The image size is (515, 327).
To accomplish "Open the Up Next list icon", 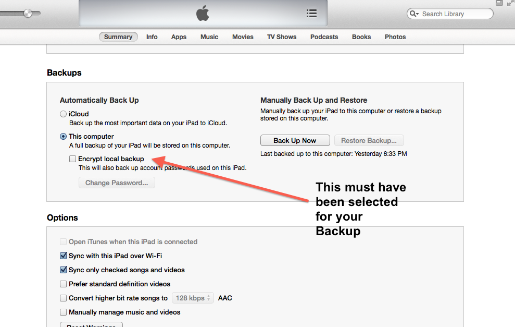I will (x=311, y=14).
